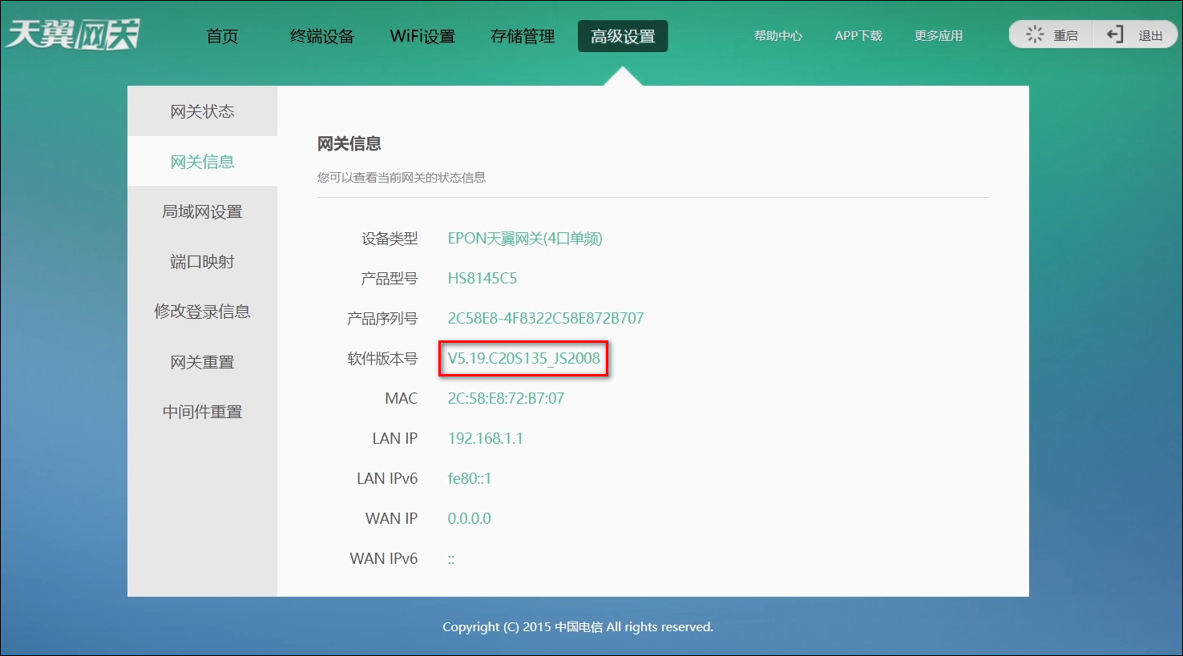Open 中间件重置 sidebar item
This screenshot has height=656, width=1183.
pyautogui.click(x=202, y=412)
